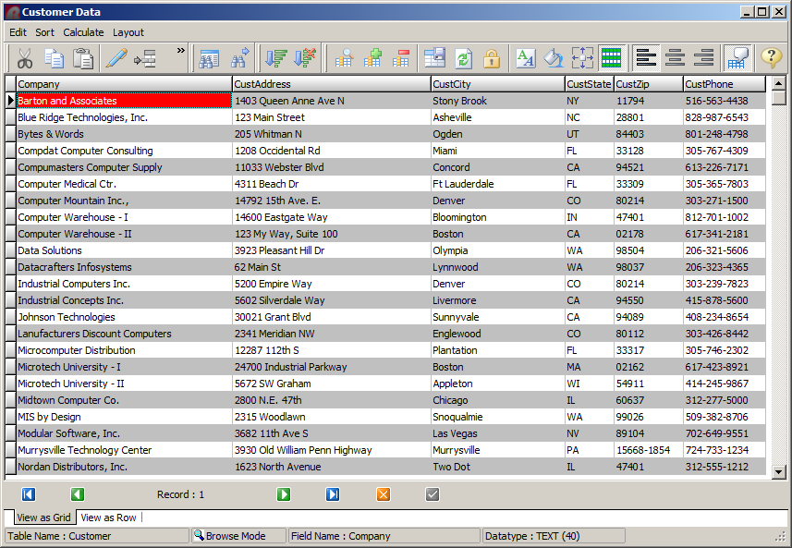Click the paint bucket fill icon
792x548 pixels.
pyautogui.click(x=554, y=58)
